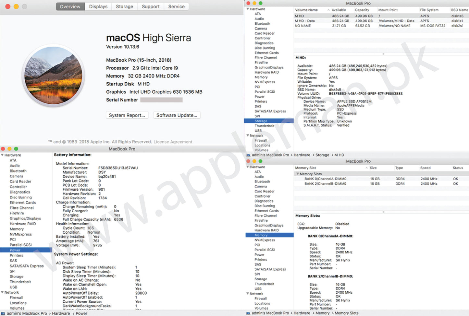Click M HD in the Storage window path bar
Viewport: 469px width, 316px height.
click(x=339, y=155)
